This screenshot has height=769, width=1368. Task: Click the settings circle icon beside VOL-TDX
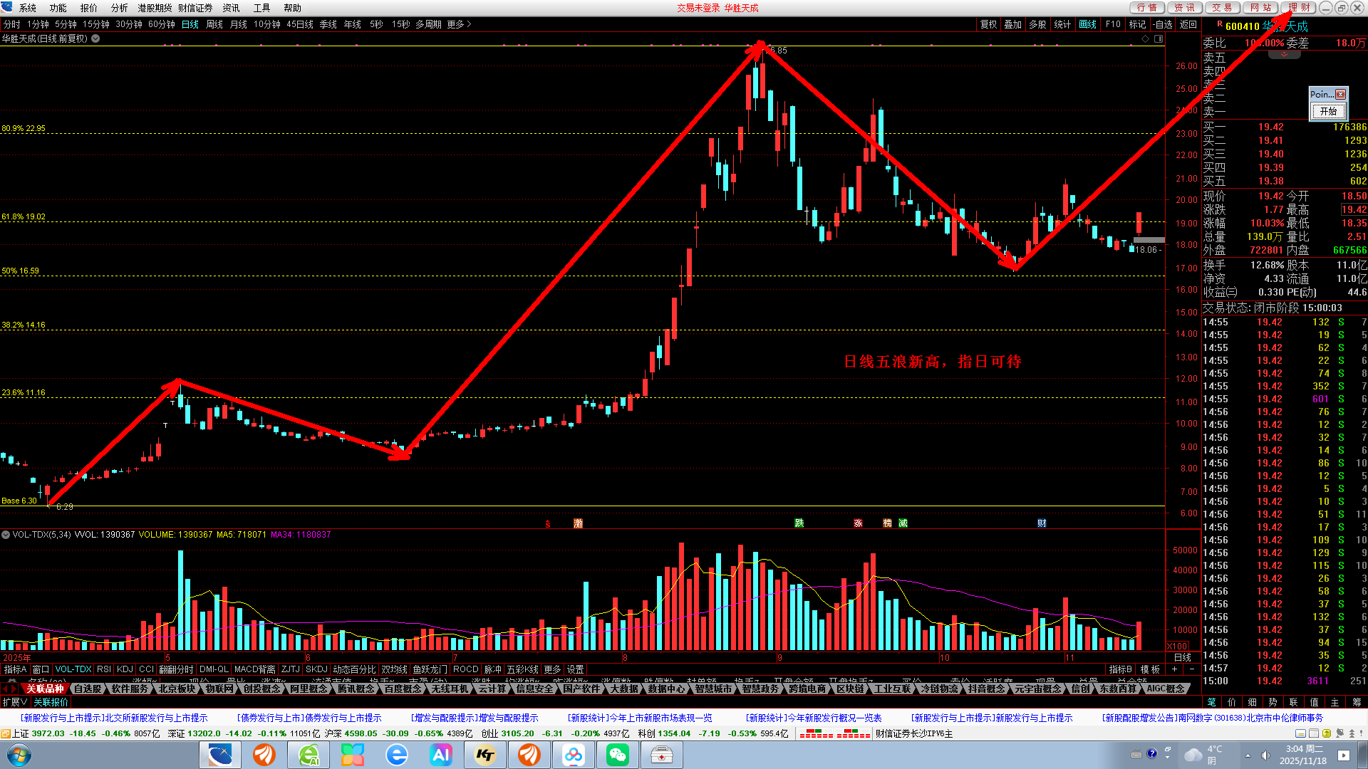coord(6,534)
